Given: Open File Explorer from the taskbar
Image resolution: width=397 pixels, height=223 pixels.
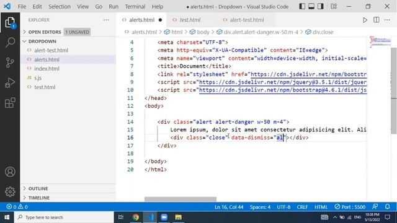Looking at the screenshot, I should click(x=178, y=217).
